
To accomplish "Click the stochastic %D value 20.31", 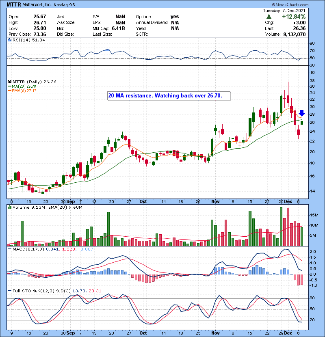I will point(95,291).
